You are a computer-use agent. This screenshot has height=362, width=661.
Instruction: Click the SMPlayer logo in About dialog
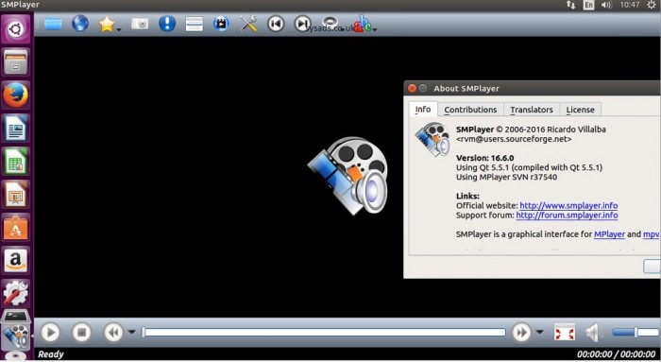click(432, 139)
